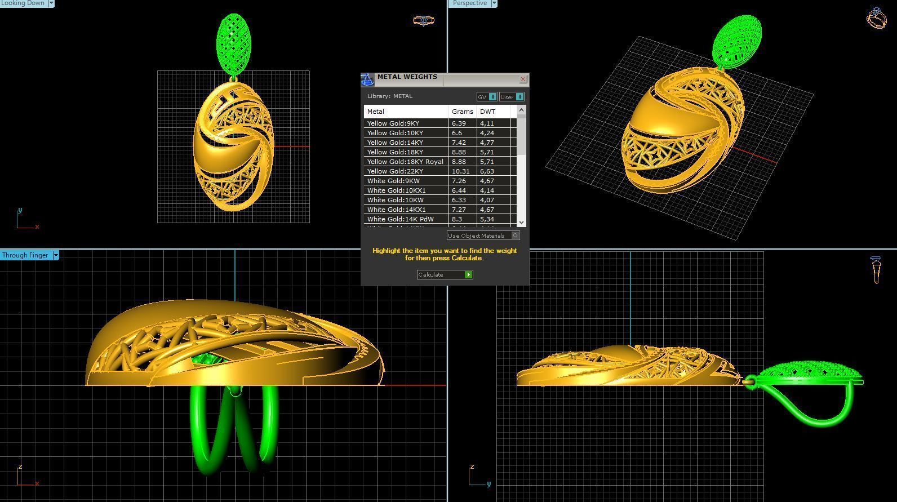Select White Gold:14K PdW row
The width and height of the screenshot is (897, 502).
point(440,219)
